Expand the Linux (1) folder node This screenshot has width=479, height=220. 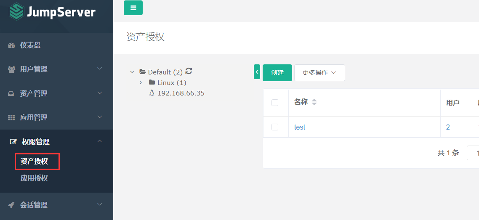coord(141,83)
